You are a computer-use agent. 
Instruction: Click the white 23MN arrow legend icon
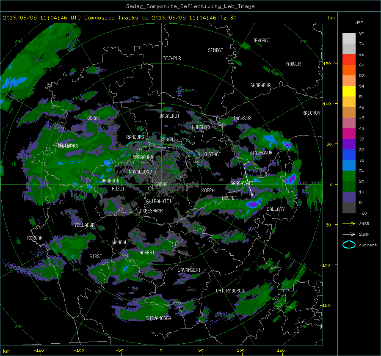pos(349,234)
